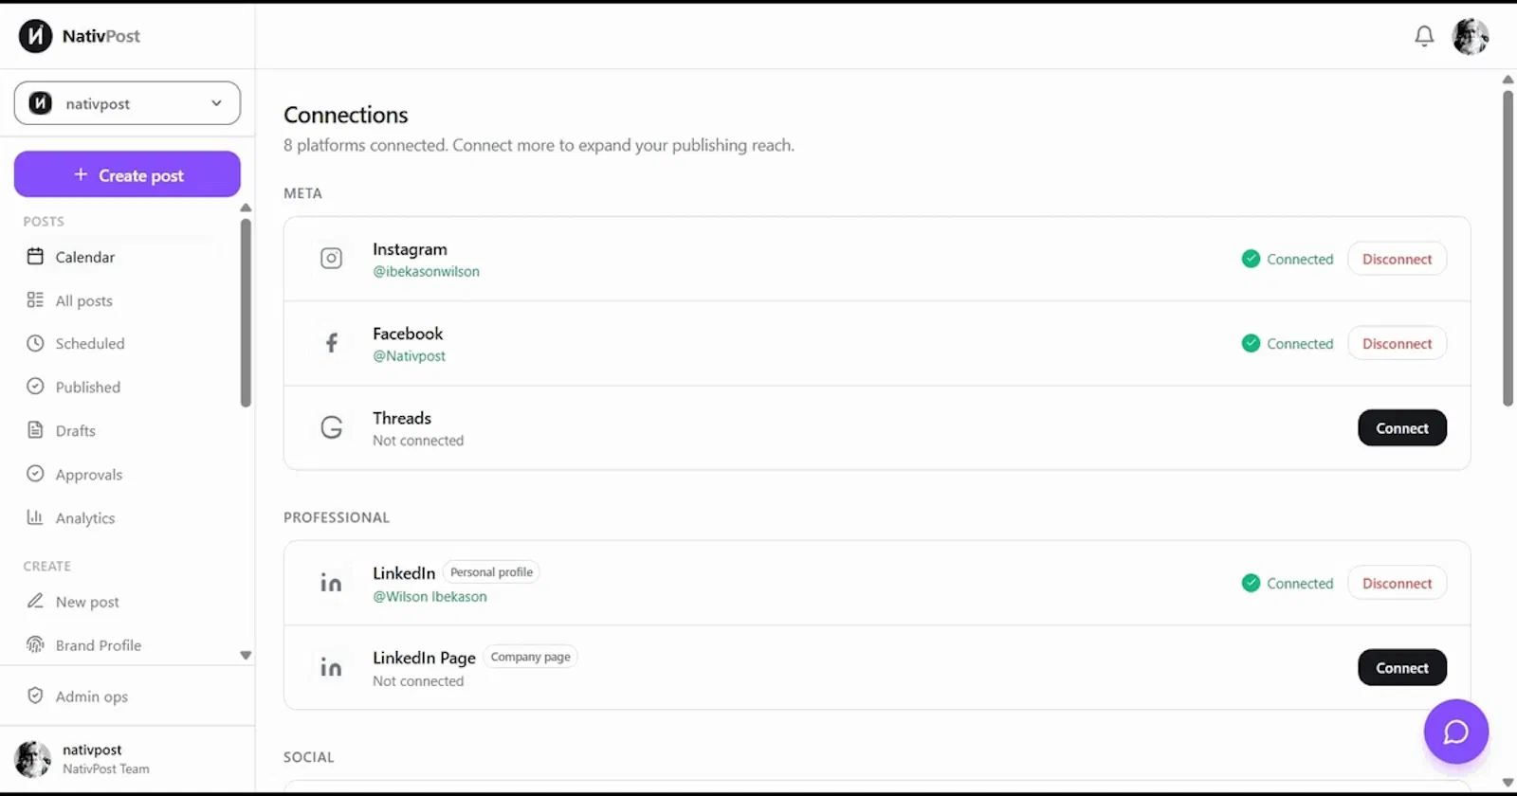The image size is (1517, 796).
Task: Open the Approvals page
Action: pos(88,474)
